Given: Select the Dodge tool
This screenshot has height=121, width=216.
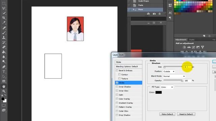Looking at the screenshot, I should [4, 62].
